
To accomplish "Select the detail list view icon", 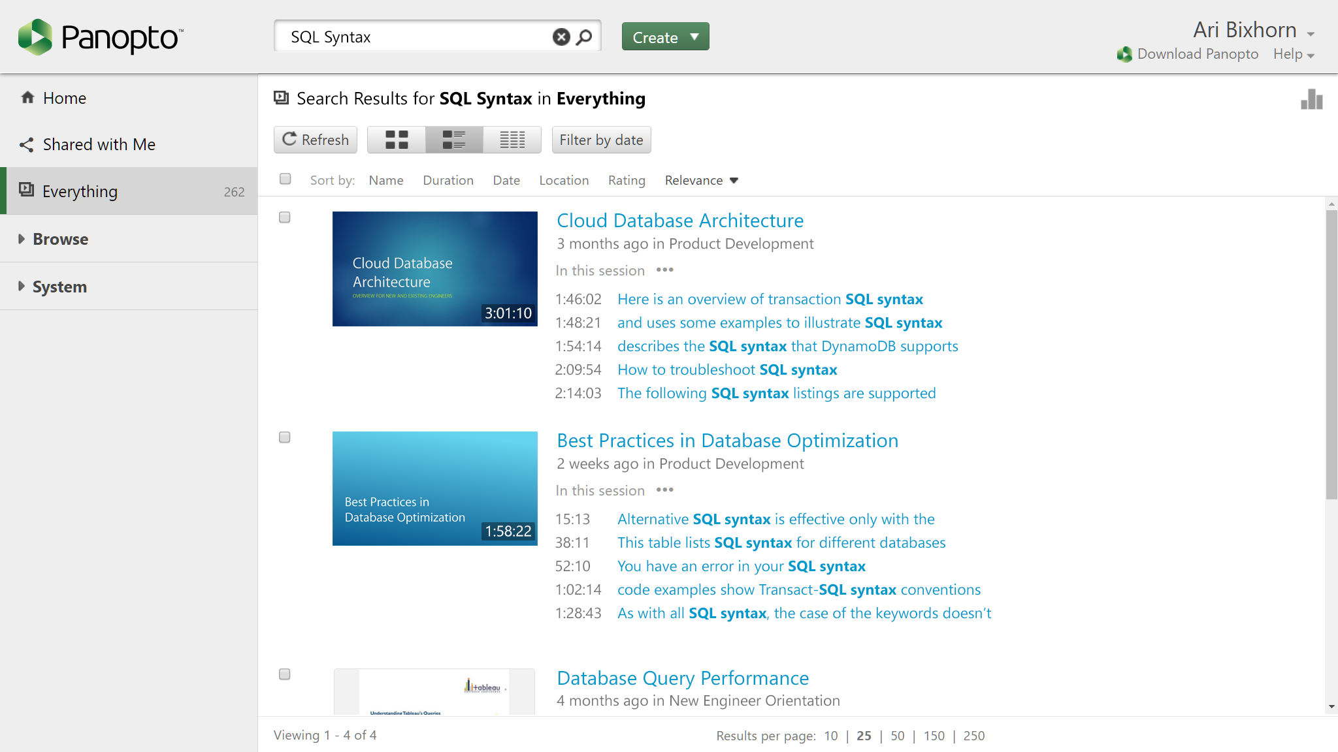I will coord(454,140).
